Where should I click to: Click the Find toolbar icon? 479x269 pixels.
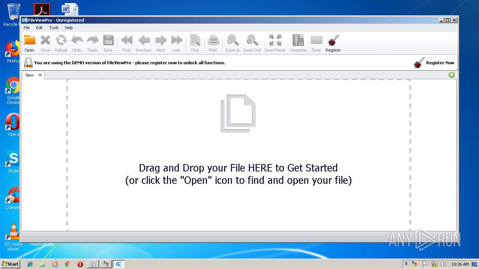195,40
